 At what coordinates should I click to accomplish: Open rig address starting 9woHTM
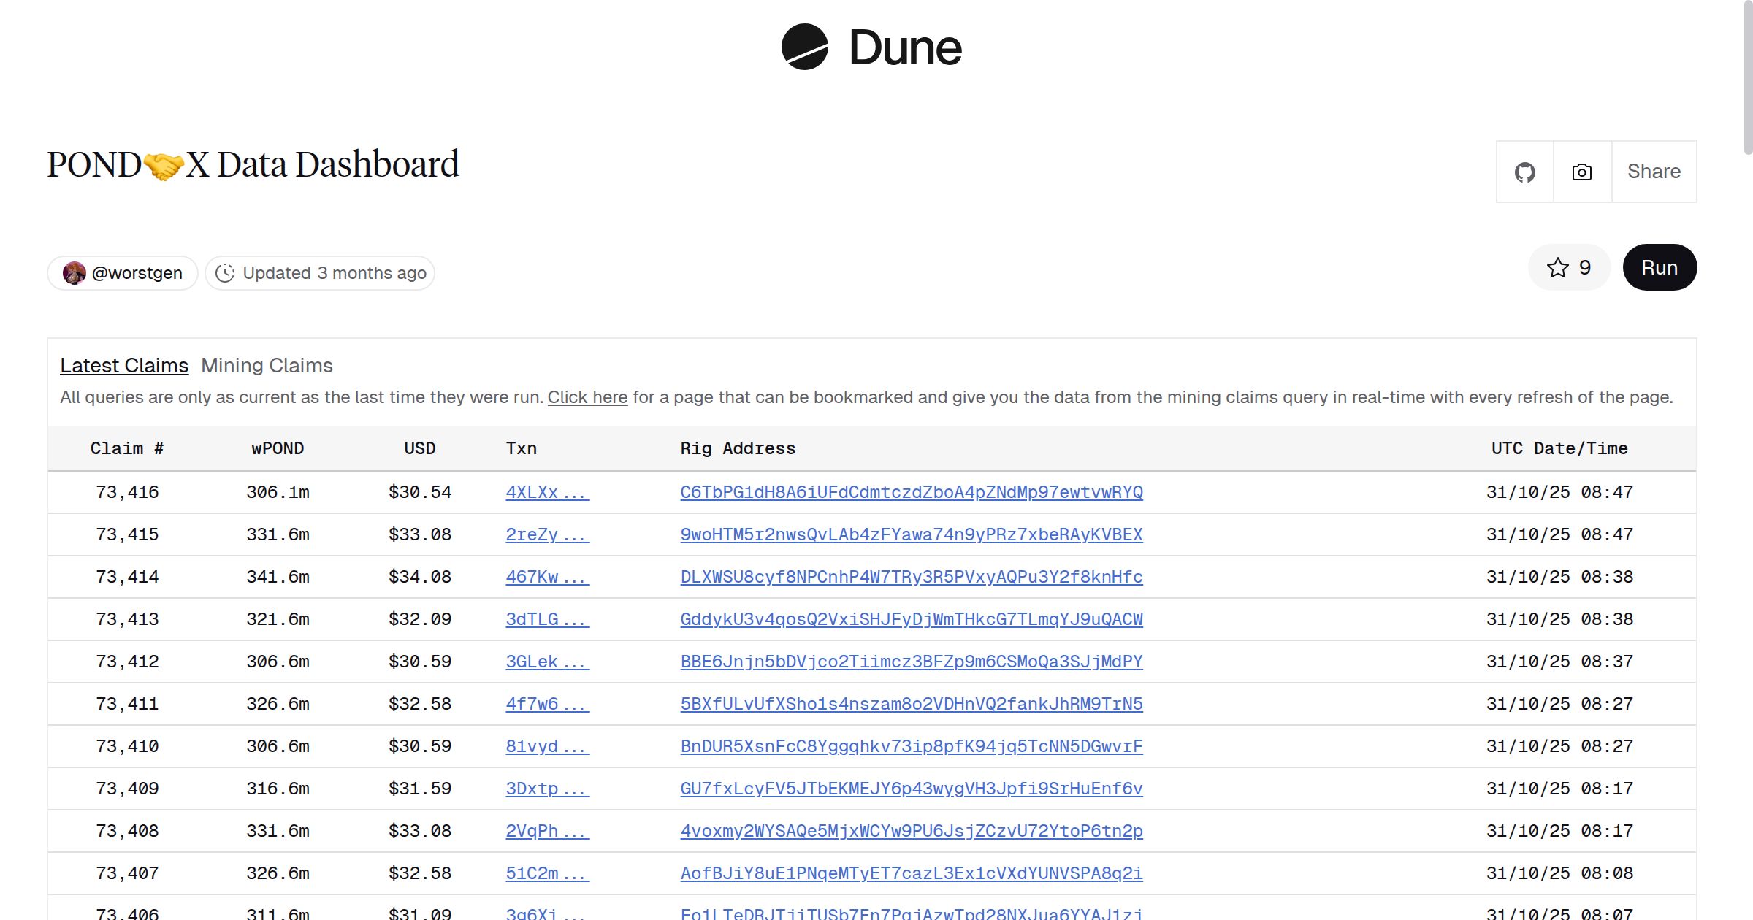[x=911, y=534]
